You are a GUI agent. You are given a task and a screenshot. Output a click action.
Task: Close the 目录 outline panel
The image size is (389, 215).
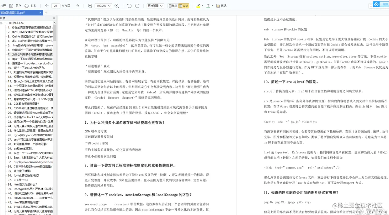pos(54,18)
